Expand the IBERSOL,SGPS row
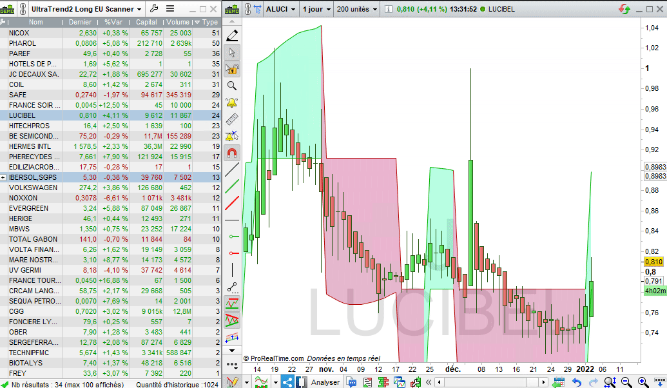The width and height of the screenshot is (667, 388). click(3, 177)
